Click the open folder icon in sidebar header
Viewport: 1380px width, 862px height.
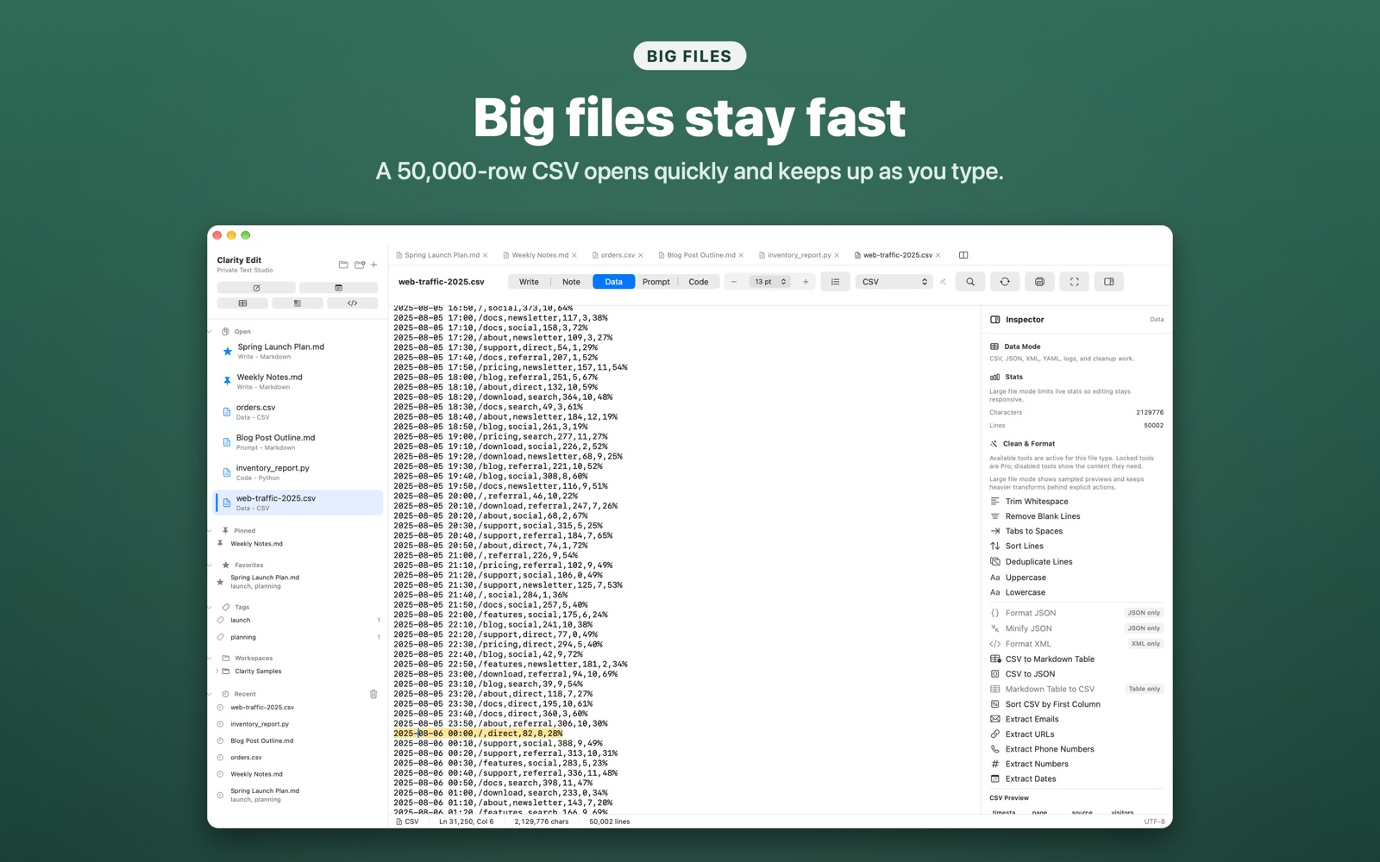(x=343, y=265)
